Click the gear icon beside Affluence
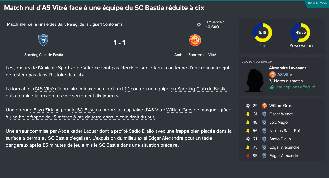 click(x=199, y=25)
